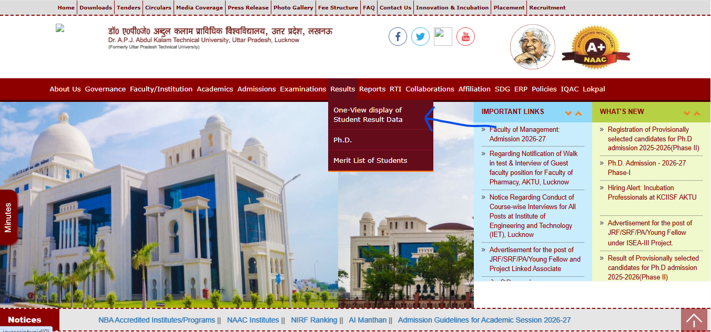
Task: Select Merit List of Students
Action: (381, 160)
